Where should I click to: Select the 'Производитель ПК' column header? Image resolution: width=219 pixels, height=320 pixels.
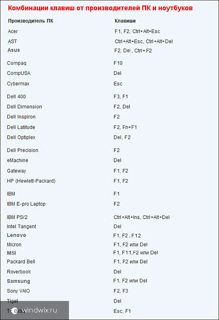(30, 21)
